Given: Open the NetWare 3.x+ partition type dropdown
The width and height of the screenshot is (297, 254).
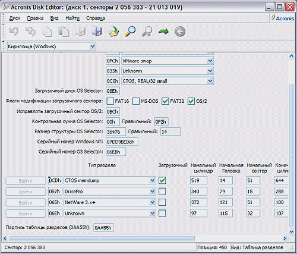Looking at the screenshot, I should click(152, 202).
